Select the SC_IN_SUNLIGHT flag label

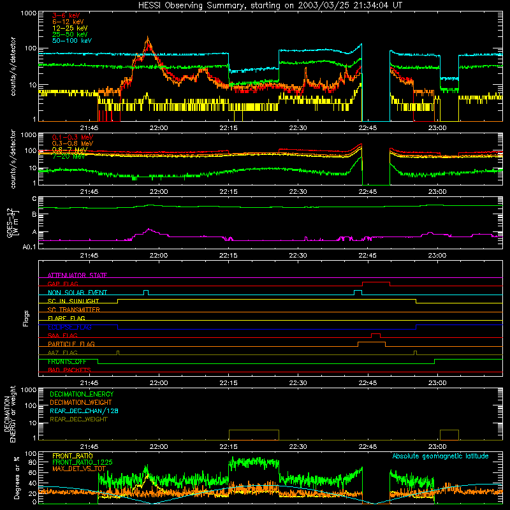(73, 301)
